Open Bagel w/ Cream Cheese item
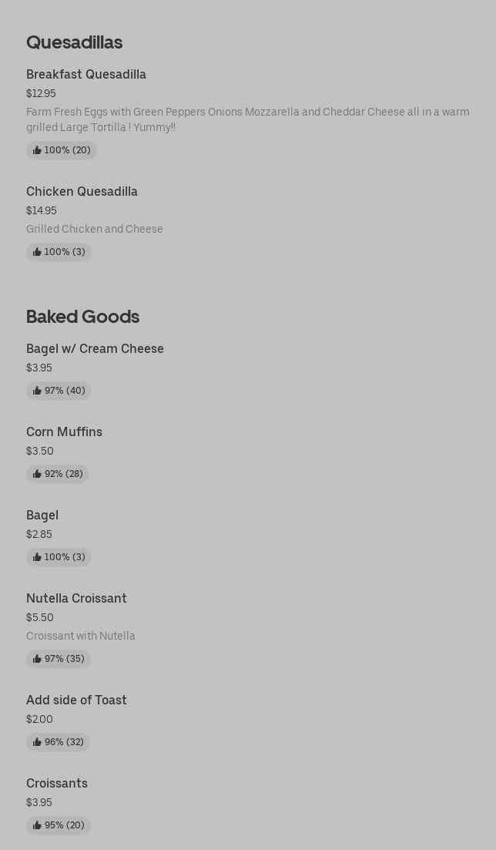The image size is (496, 850). [95, 349]
